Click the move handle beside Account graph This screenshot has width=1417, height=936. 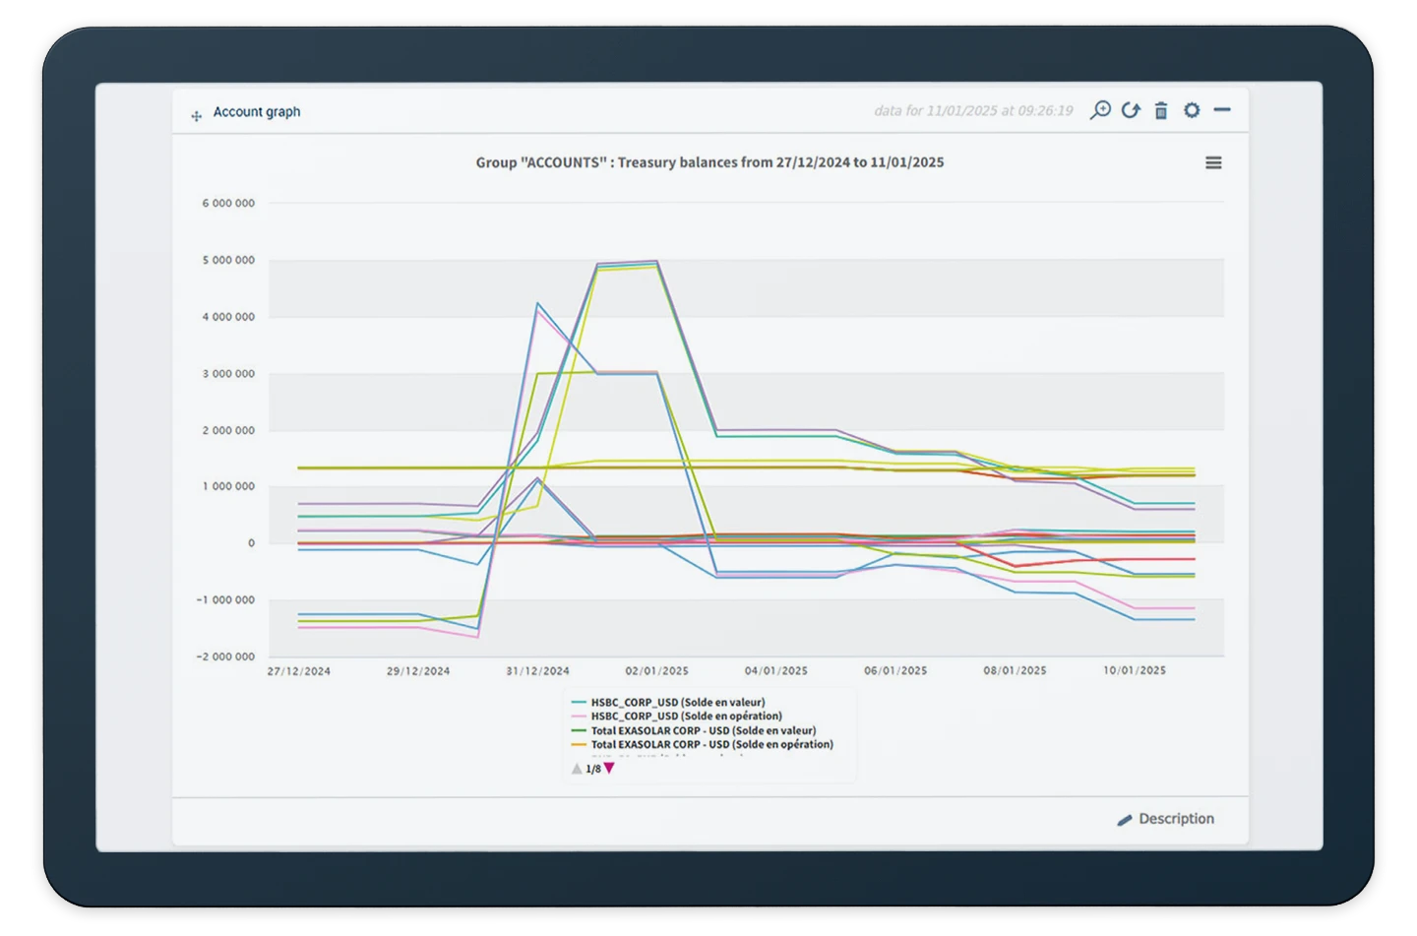coord(196,116)
